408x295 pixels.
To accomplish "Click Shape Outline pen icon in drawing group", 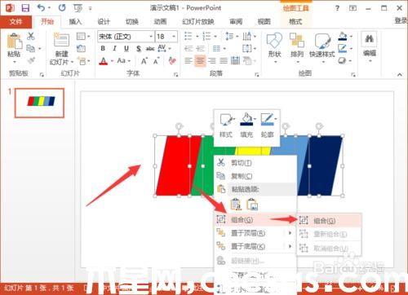I will (343, 48).
